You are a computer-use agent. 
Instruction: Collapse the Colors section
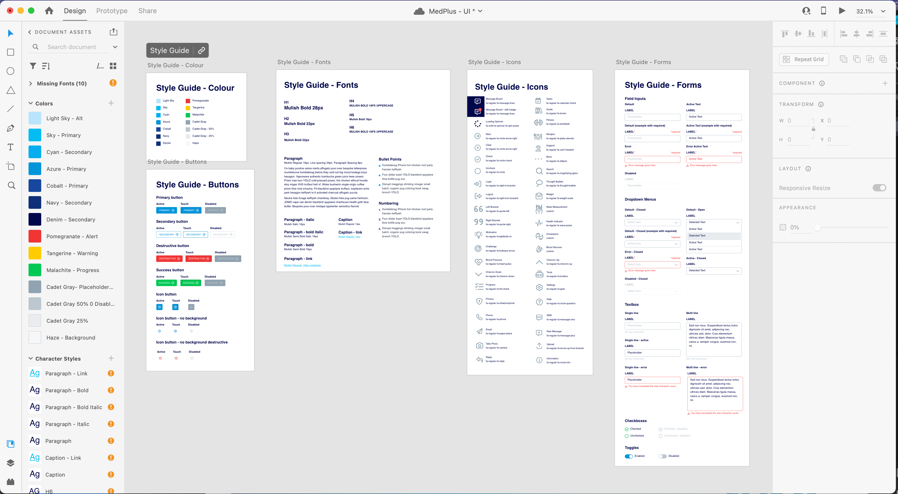pos(31,103)
